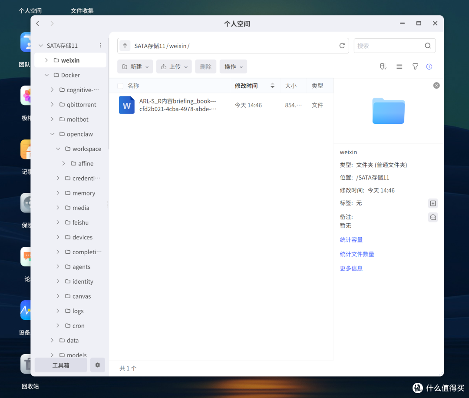Select the media folder in tree
This screenshot has width=469, height=398.
pyautogui.click(x=81, y=208)
